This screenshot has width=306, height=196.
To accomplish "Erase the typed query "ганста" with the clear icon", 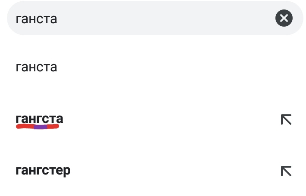I will [x=284, y=18].
